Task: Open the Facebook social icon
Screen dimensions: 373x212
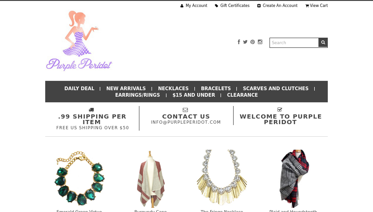Action: pos(239,42)
